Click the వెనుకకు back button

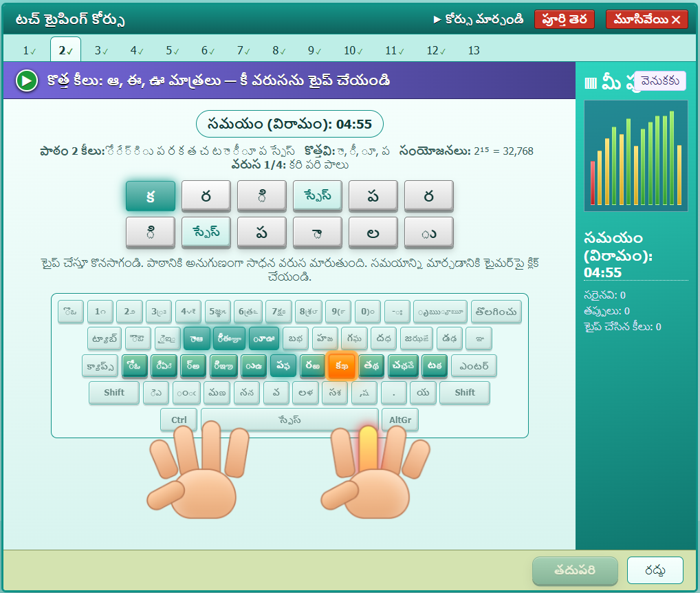[x=660, y=80]
